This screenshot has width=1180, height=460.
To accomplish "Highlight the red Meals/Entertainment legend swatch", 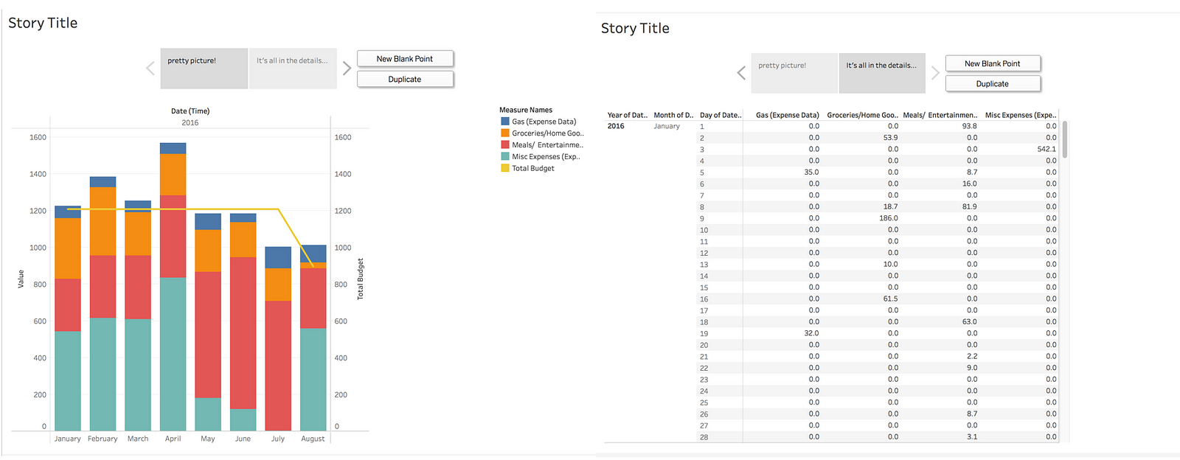I will coord(505,145).
